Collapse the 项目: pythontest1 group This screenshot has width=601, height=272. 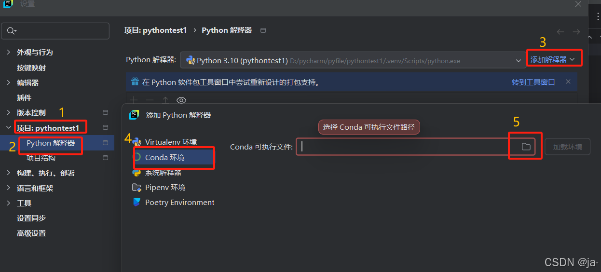pos(8,128)
